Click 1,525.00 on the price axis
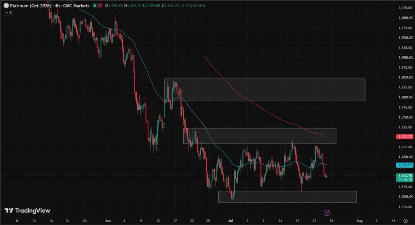The width and height of the screenshot is (415, 225). tap(405, 207)
